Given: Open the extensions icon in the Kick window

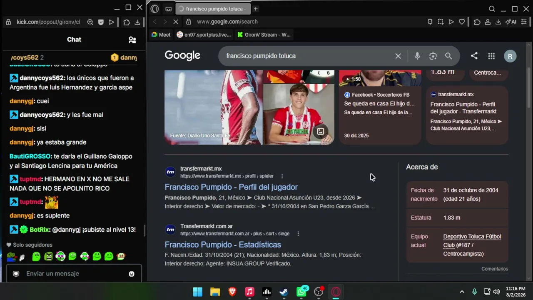Looking at the screenshot, I should (127, 22).
